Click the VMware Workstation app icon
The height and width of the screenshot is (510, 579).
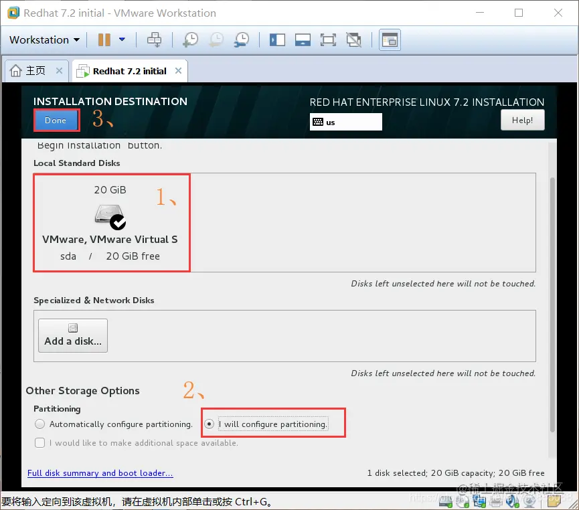pos(13,13)
